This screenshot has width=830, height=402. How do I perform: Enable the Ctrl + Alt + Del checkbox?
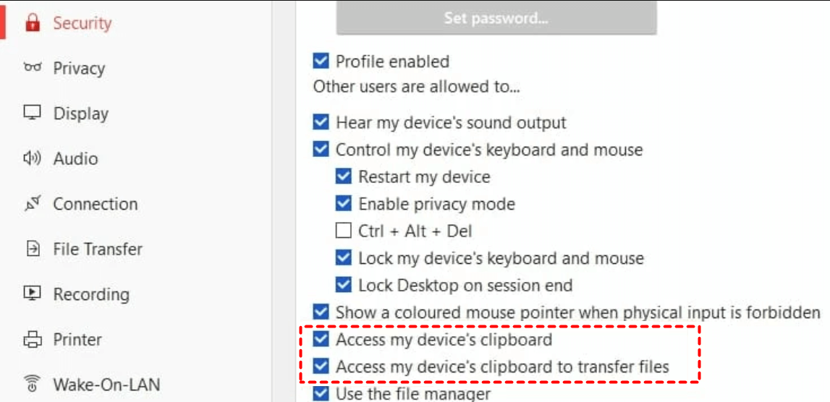tap(344, 231)
